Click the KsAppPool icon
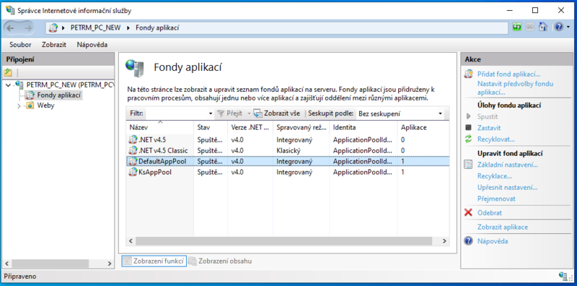Screen dimensions: 577x286 click(133, 172)
